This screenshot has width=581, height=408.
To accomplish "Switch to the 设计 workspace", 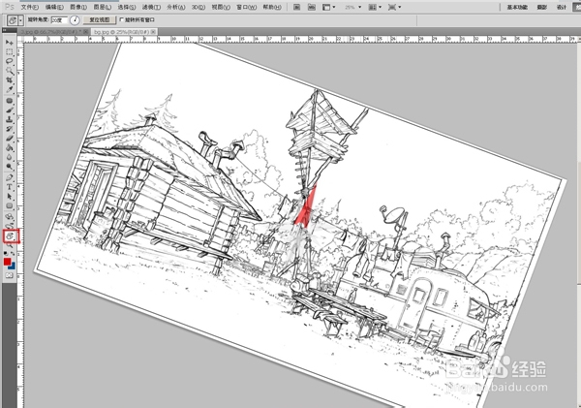I will (562, 7).
